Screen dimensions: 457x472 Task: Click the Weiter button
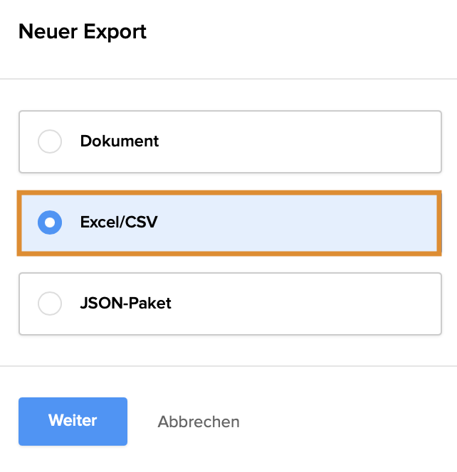point(73,421)
